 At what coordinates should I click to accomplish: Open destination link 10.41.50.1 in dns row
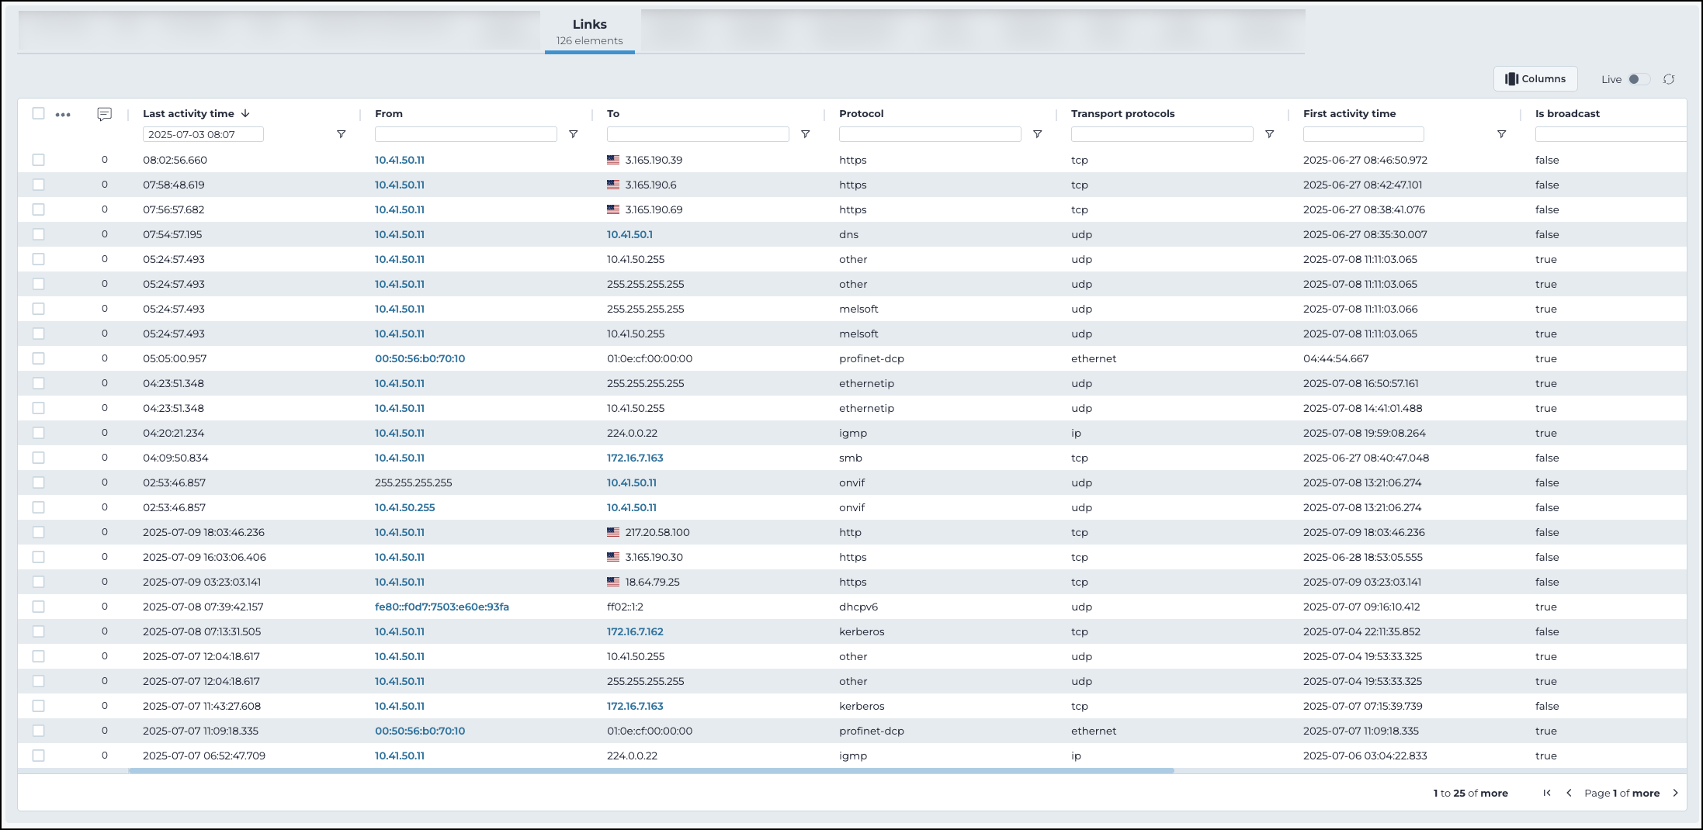point(630,234)
